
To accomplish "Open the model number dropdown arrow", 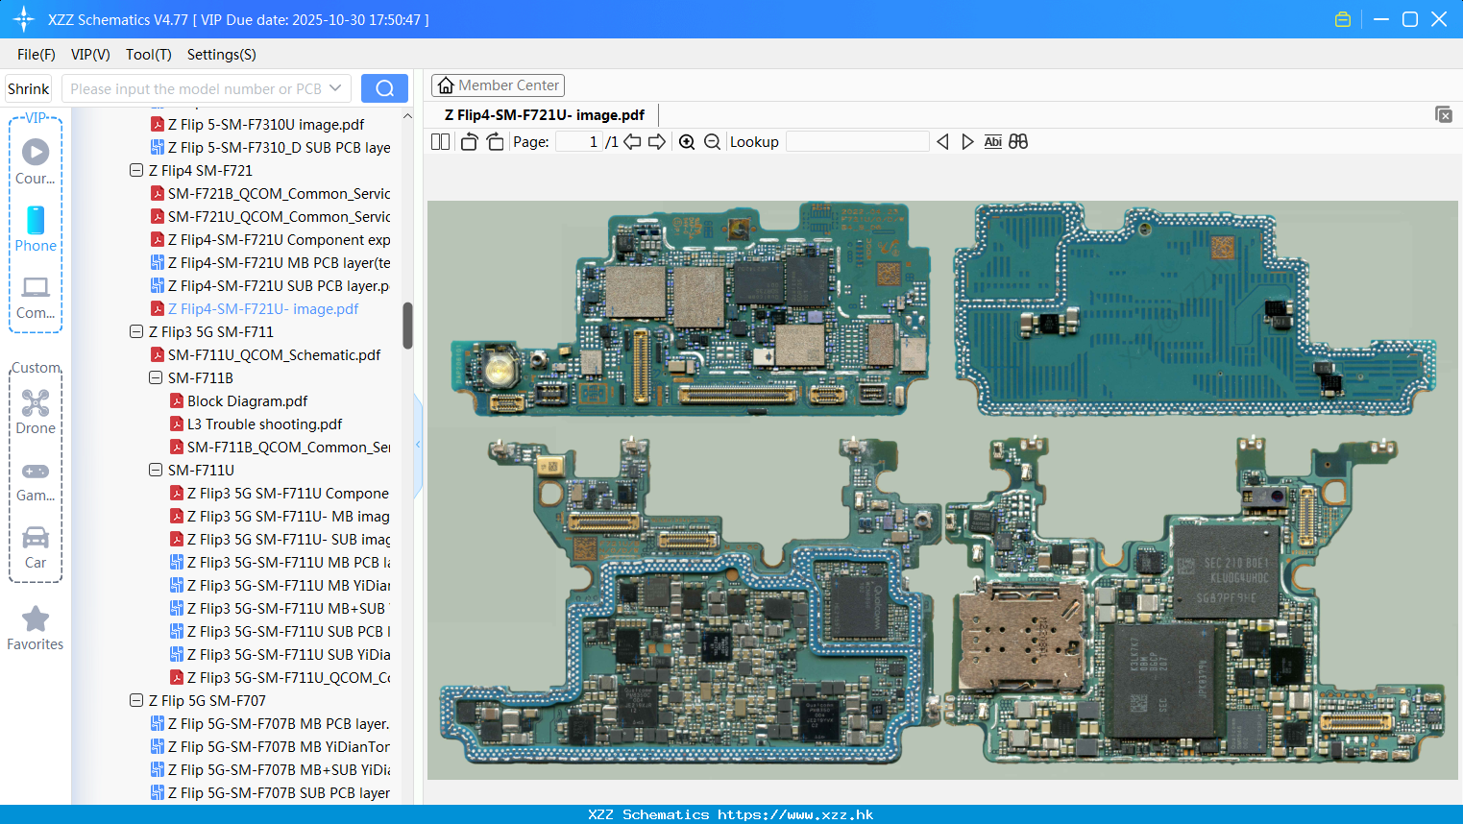I will click(335, 88).
